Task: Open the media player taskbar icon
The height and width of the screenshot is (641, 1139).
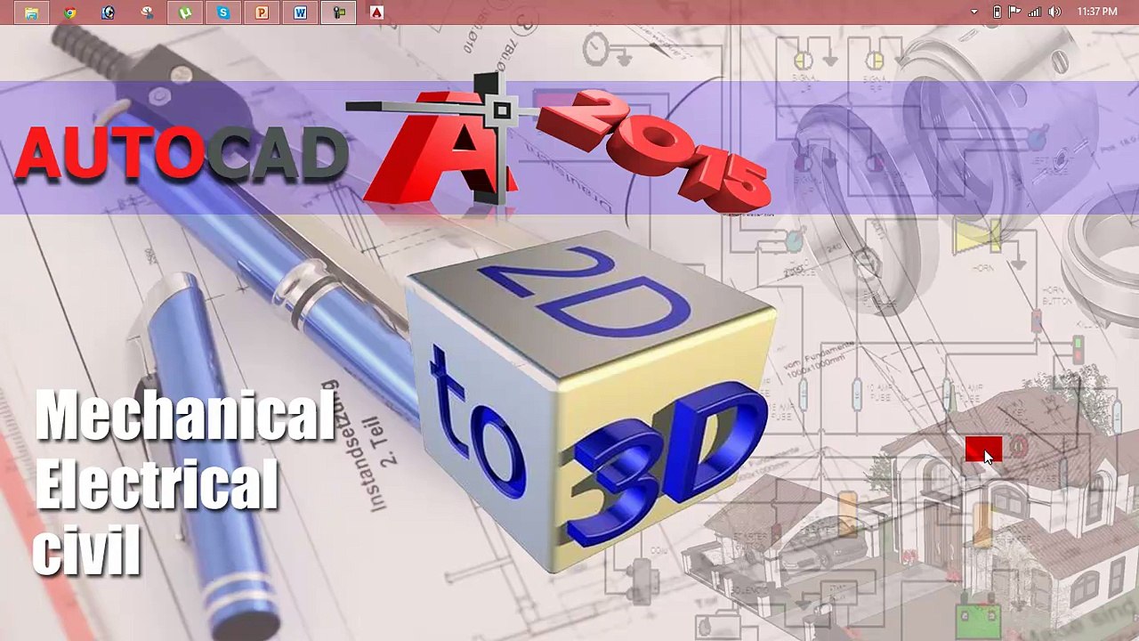Action: (x=109, y=12)
